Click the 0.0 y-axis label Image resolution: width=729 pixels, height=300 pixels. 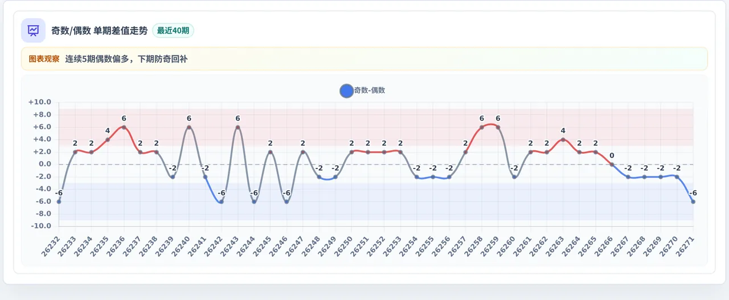click(x=43, y=164)
